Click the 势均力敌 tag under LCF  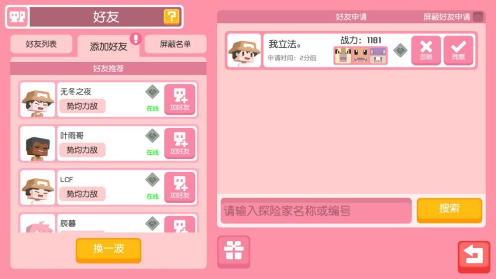pyautogui.click(x=82, y=194)
